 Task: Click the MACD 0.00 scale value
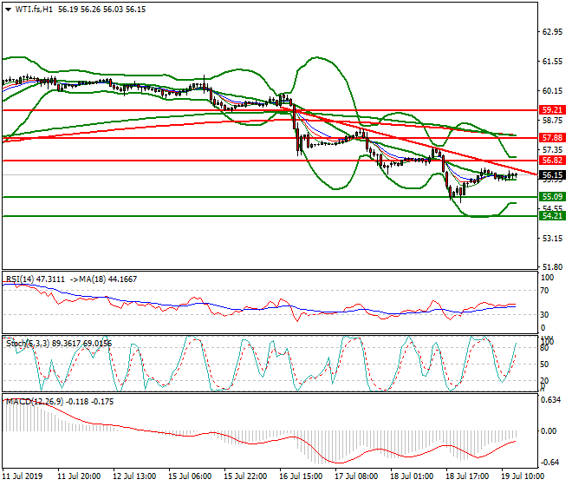coord(549,431)
